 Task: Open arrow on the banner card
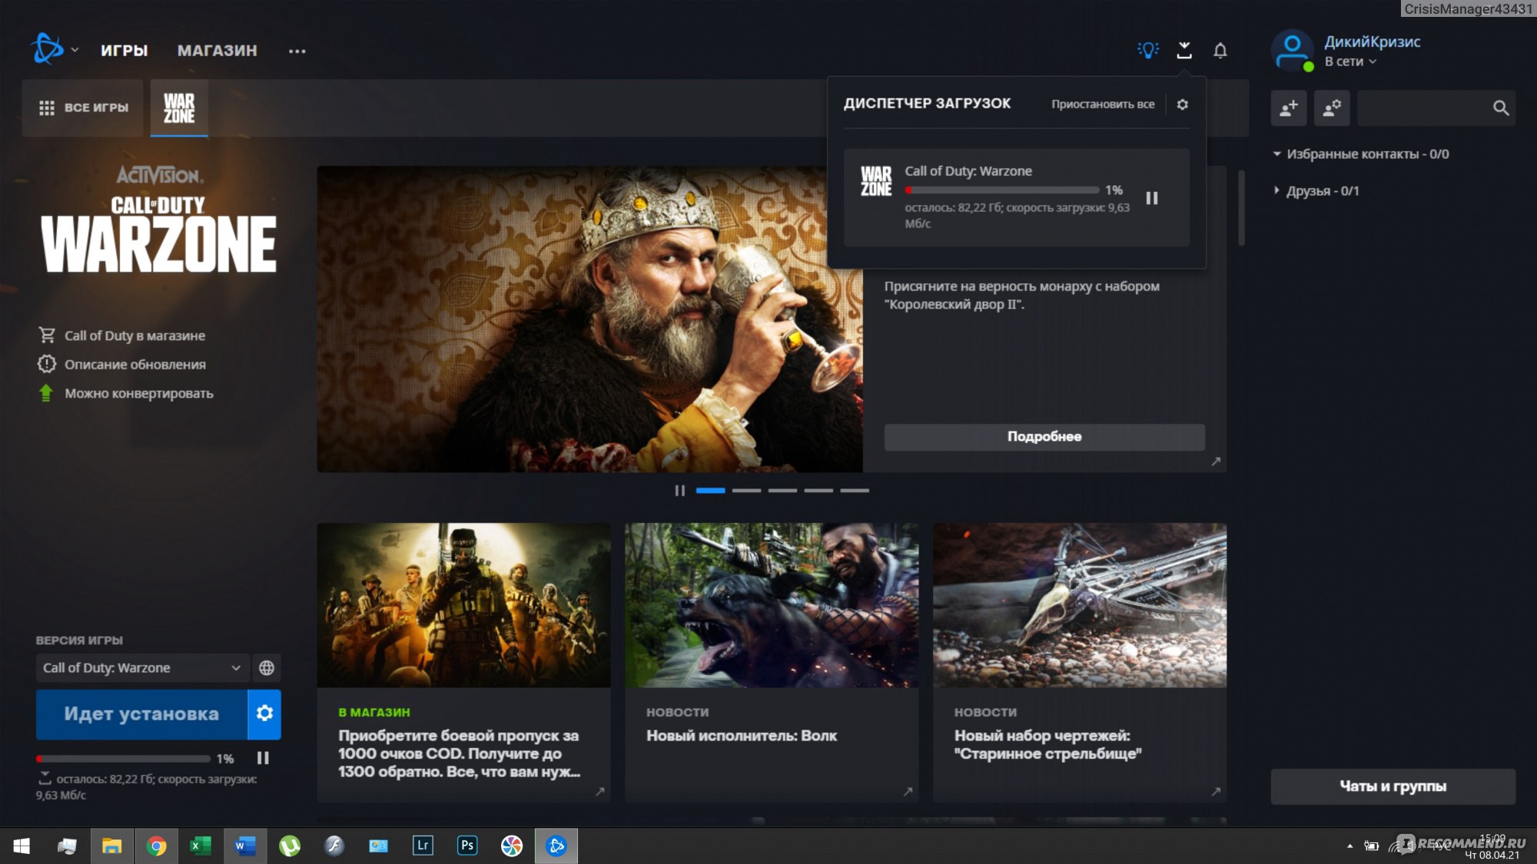click(1216, 462)
